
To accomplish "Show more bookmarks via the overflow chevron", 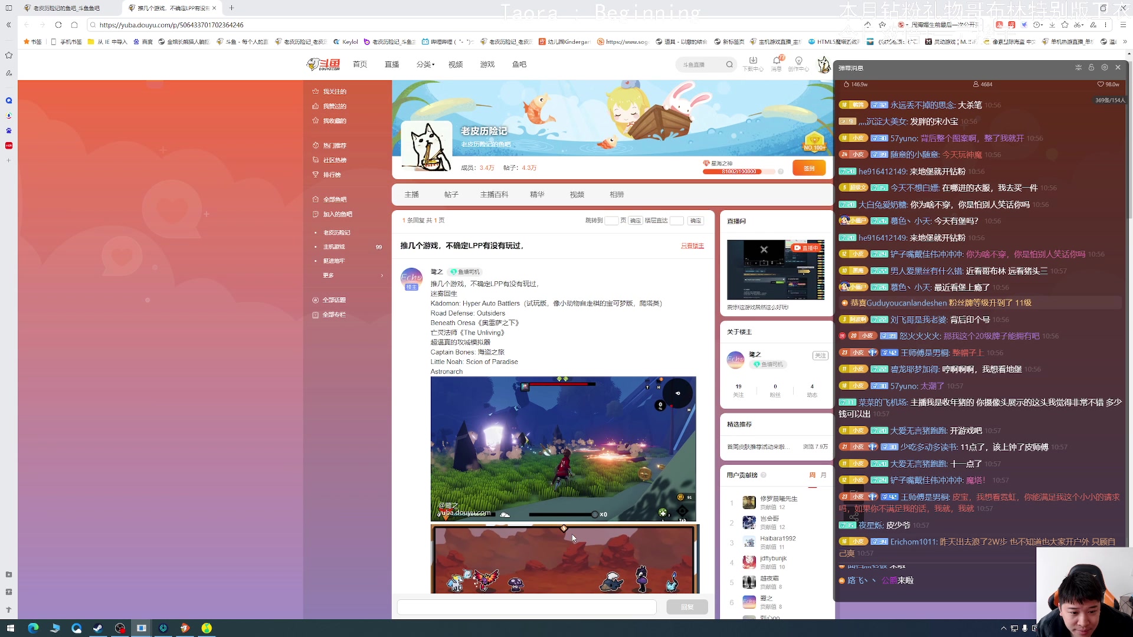I will point(1125,42).
